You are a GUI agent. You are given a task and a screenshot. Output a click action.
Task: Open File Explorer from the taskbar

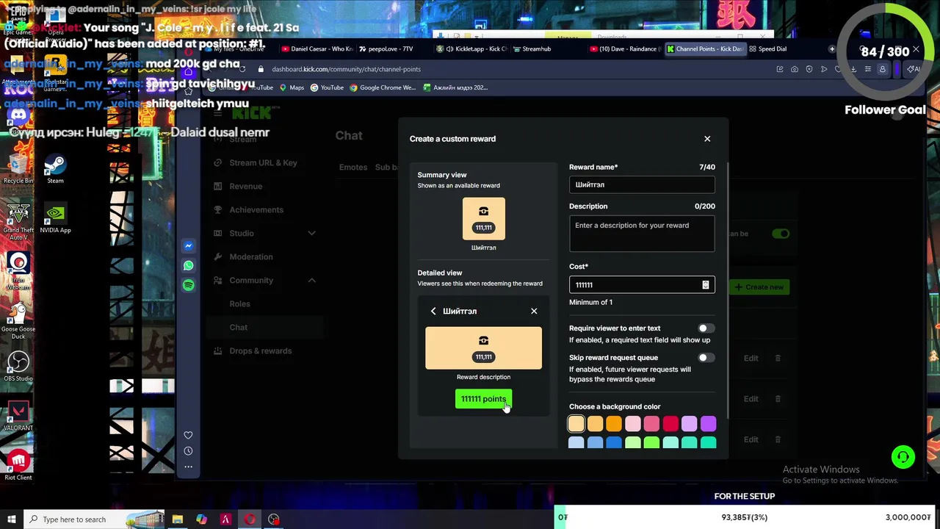point(178,519)
